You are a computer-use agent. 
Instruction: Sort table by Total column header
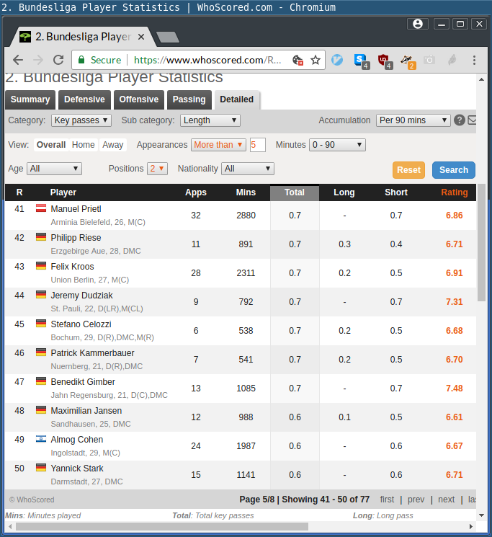[295, 192]
